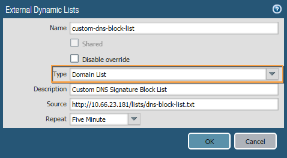The width and height of the screenshot is (287, 158).
Task: Click the Name field label
Action: tap(58, 28)
